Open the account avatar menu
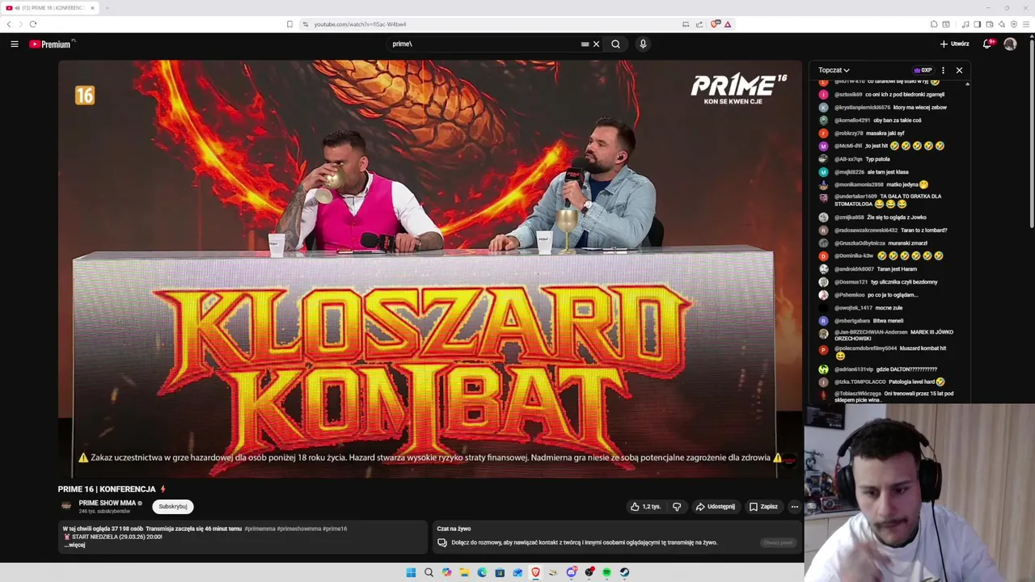This screenshot has height=582, width=1035. point(1010,44)
